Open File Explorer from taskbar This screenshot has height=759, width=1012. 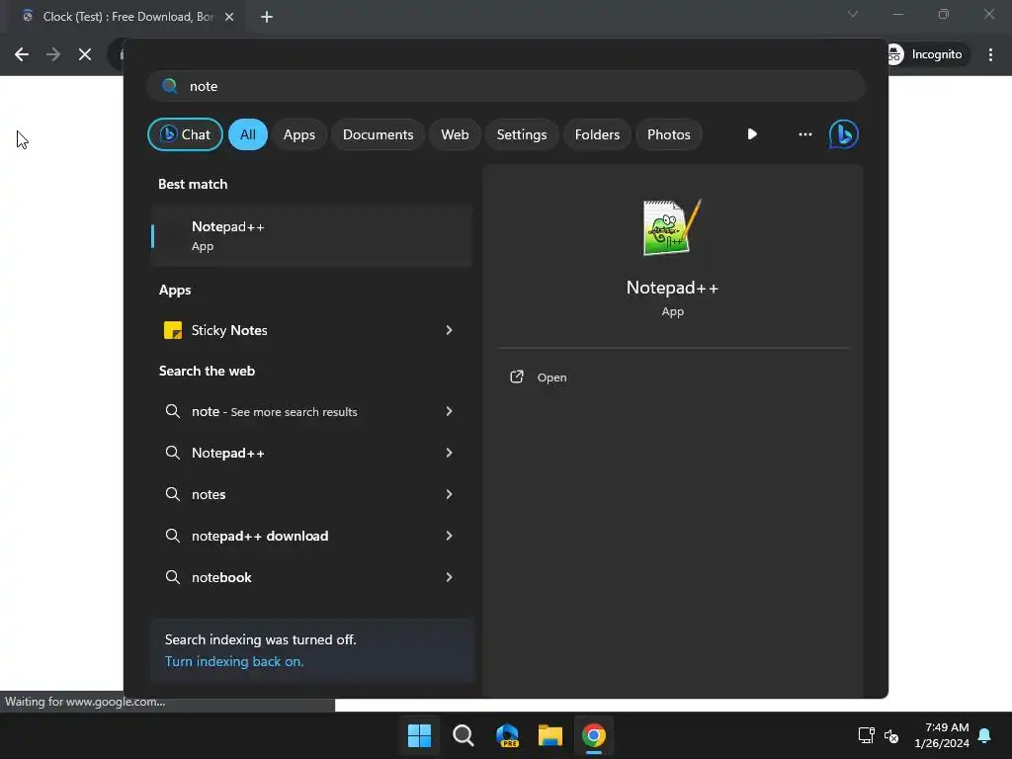pos(550,735)
